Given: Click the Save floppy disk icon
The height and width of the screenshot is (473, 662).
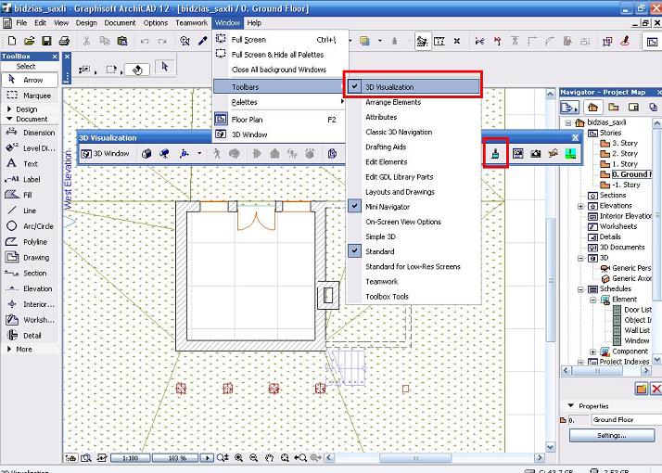Looking at the screenshot, I should (46, 41).
